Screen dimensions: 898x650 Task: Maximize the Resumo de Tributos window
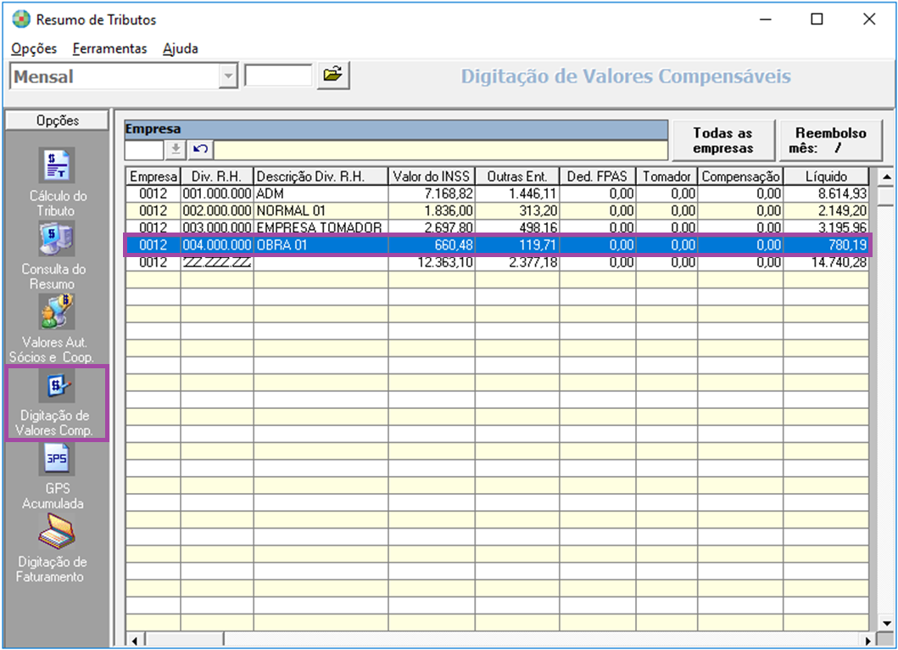click(817, 20)
